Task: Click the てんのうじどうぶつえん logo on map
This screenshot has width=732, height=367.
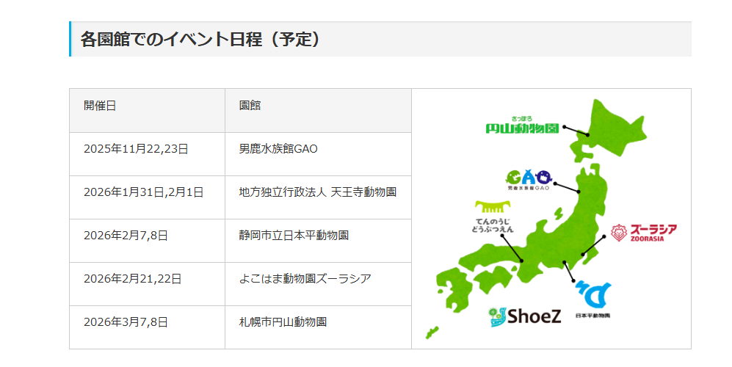Action: tap(493, 218)
